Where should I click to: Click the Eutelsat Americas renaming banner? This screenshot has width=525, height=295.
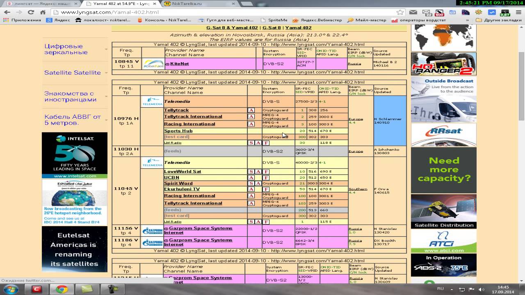(75, 249)
